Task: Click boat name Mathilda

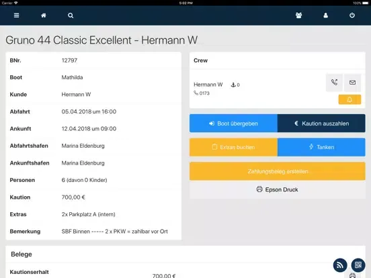Action: tap(72, 77)
